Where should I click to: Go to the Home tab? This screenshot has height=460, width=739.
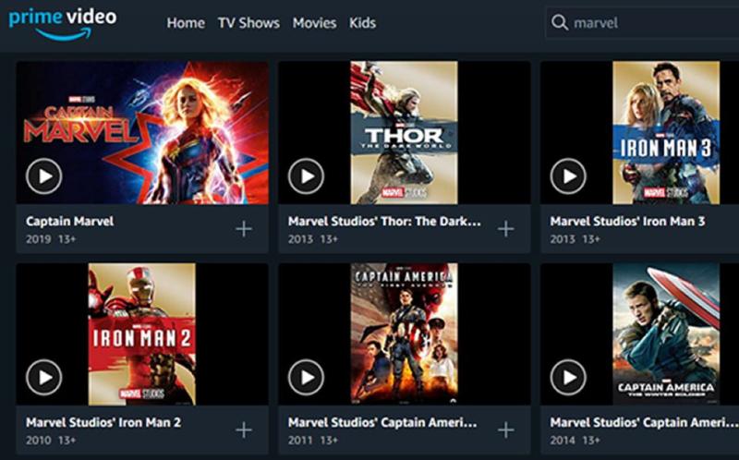[186, 23]
